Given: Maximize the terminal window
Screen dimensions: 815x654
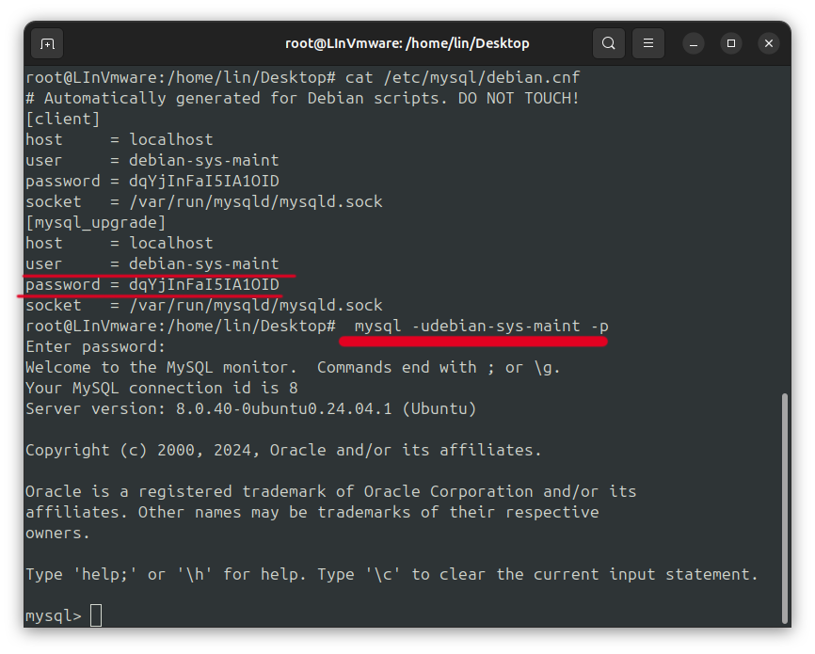Looking at the screenshot, I should 731,43.
